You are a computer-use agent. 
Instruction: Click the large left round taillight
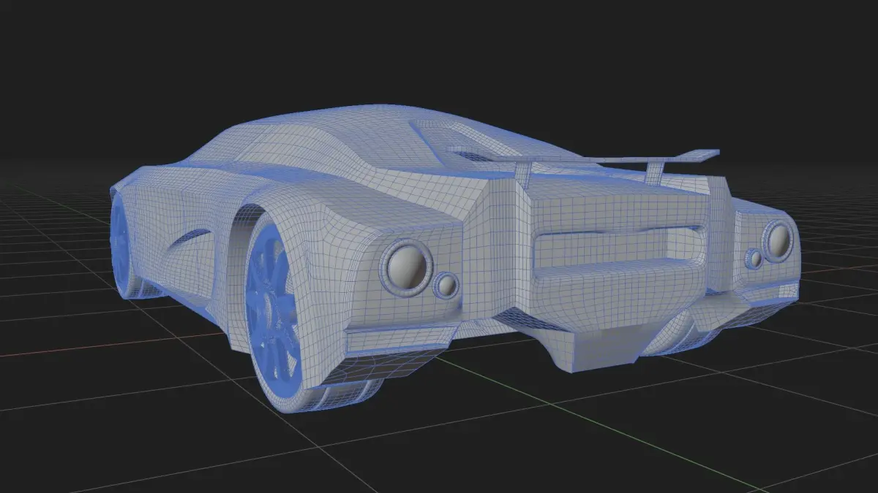(407, 267)
